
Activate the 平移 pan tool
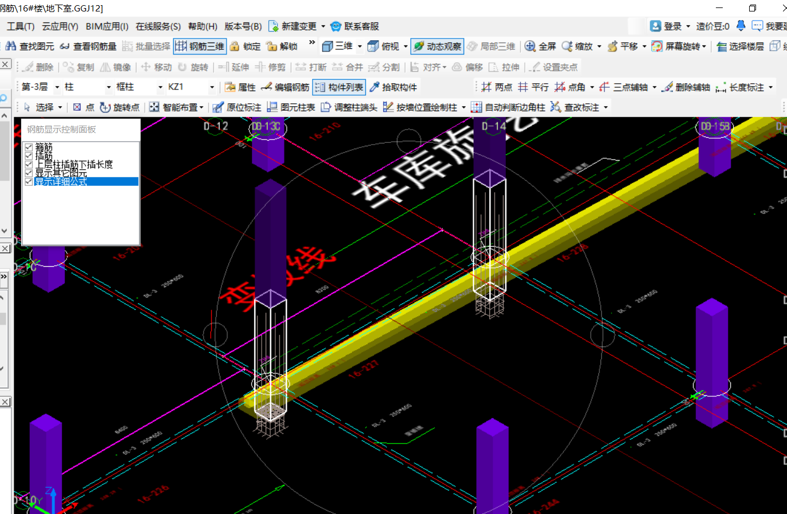tap(622, 46)
